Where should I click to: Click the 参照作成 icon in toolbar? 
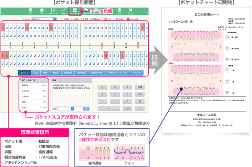coord(86,10)
